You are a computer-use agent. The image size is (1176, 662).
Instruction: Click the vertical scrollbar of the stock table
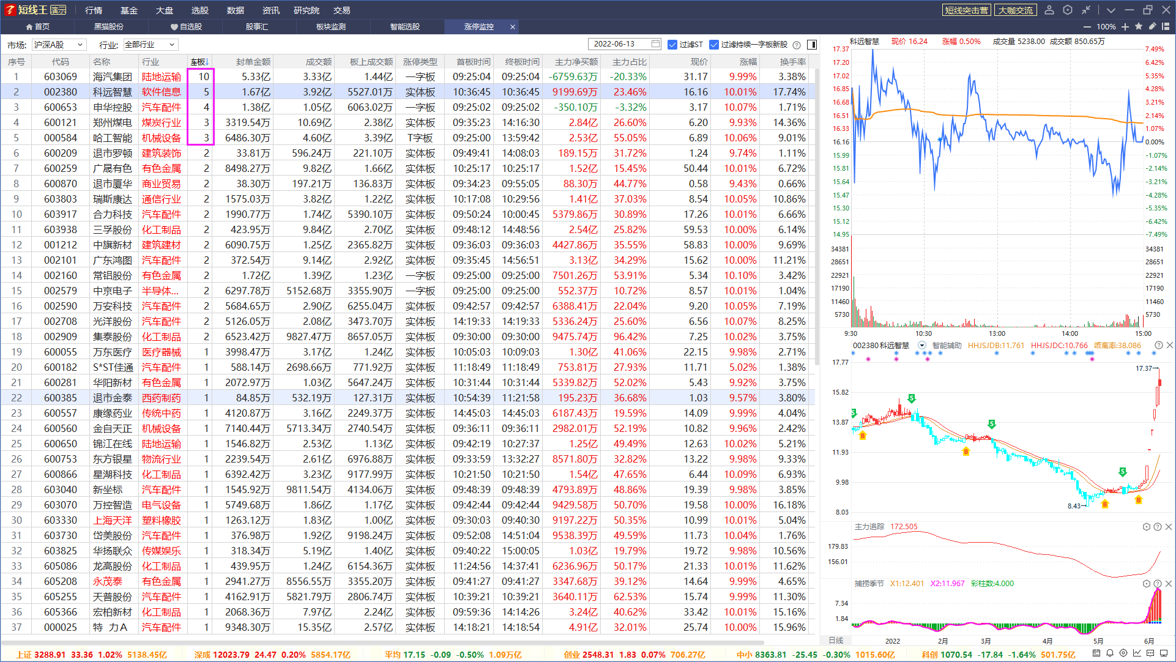click(x=816, y=217)
